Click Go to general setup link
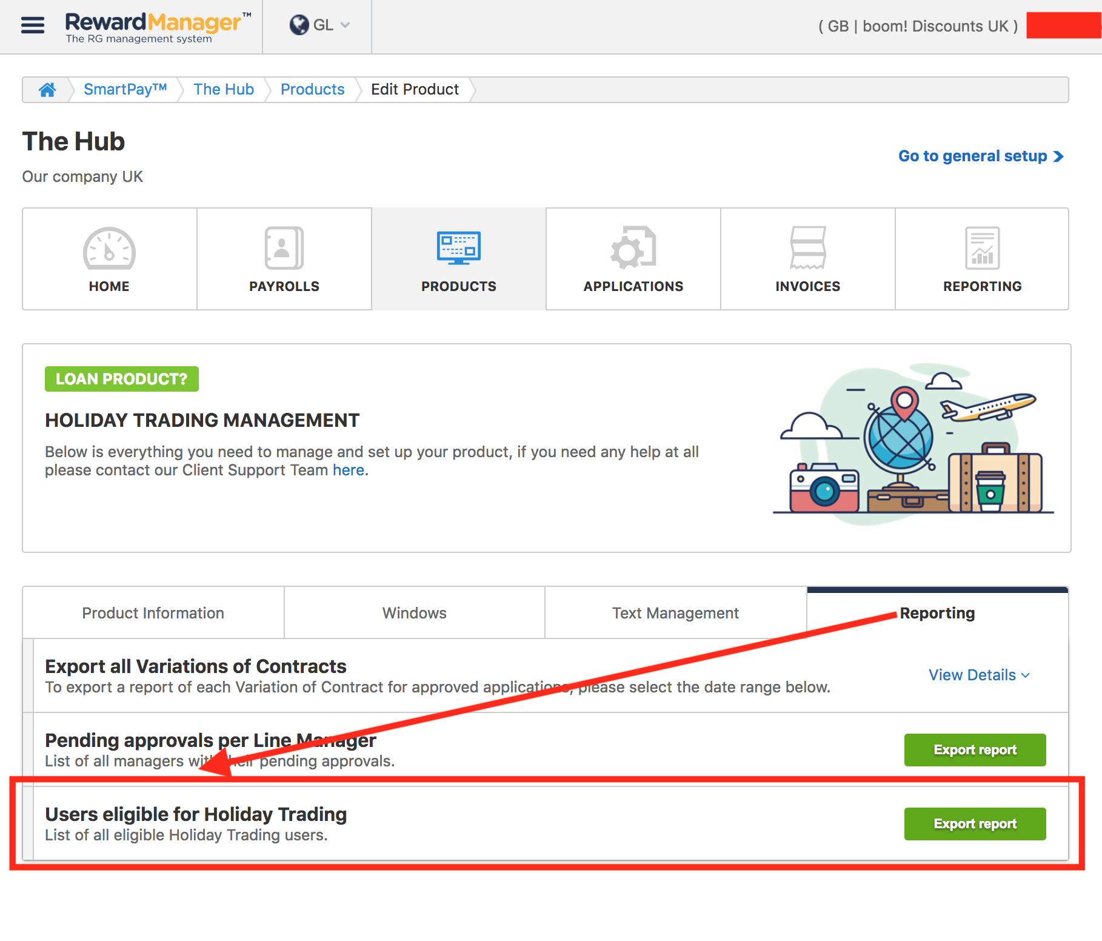 pos(981,156)
